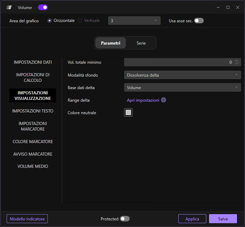The image size is (245, 227).
Task: Open the Colore neutrale color swatch
Action: coord(128,112)
